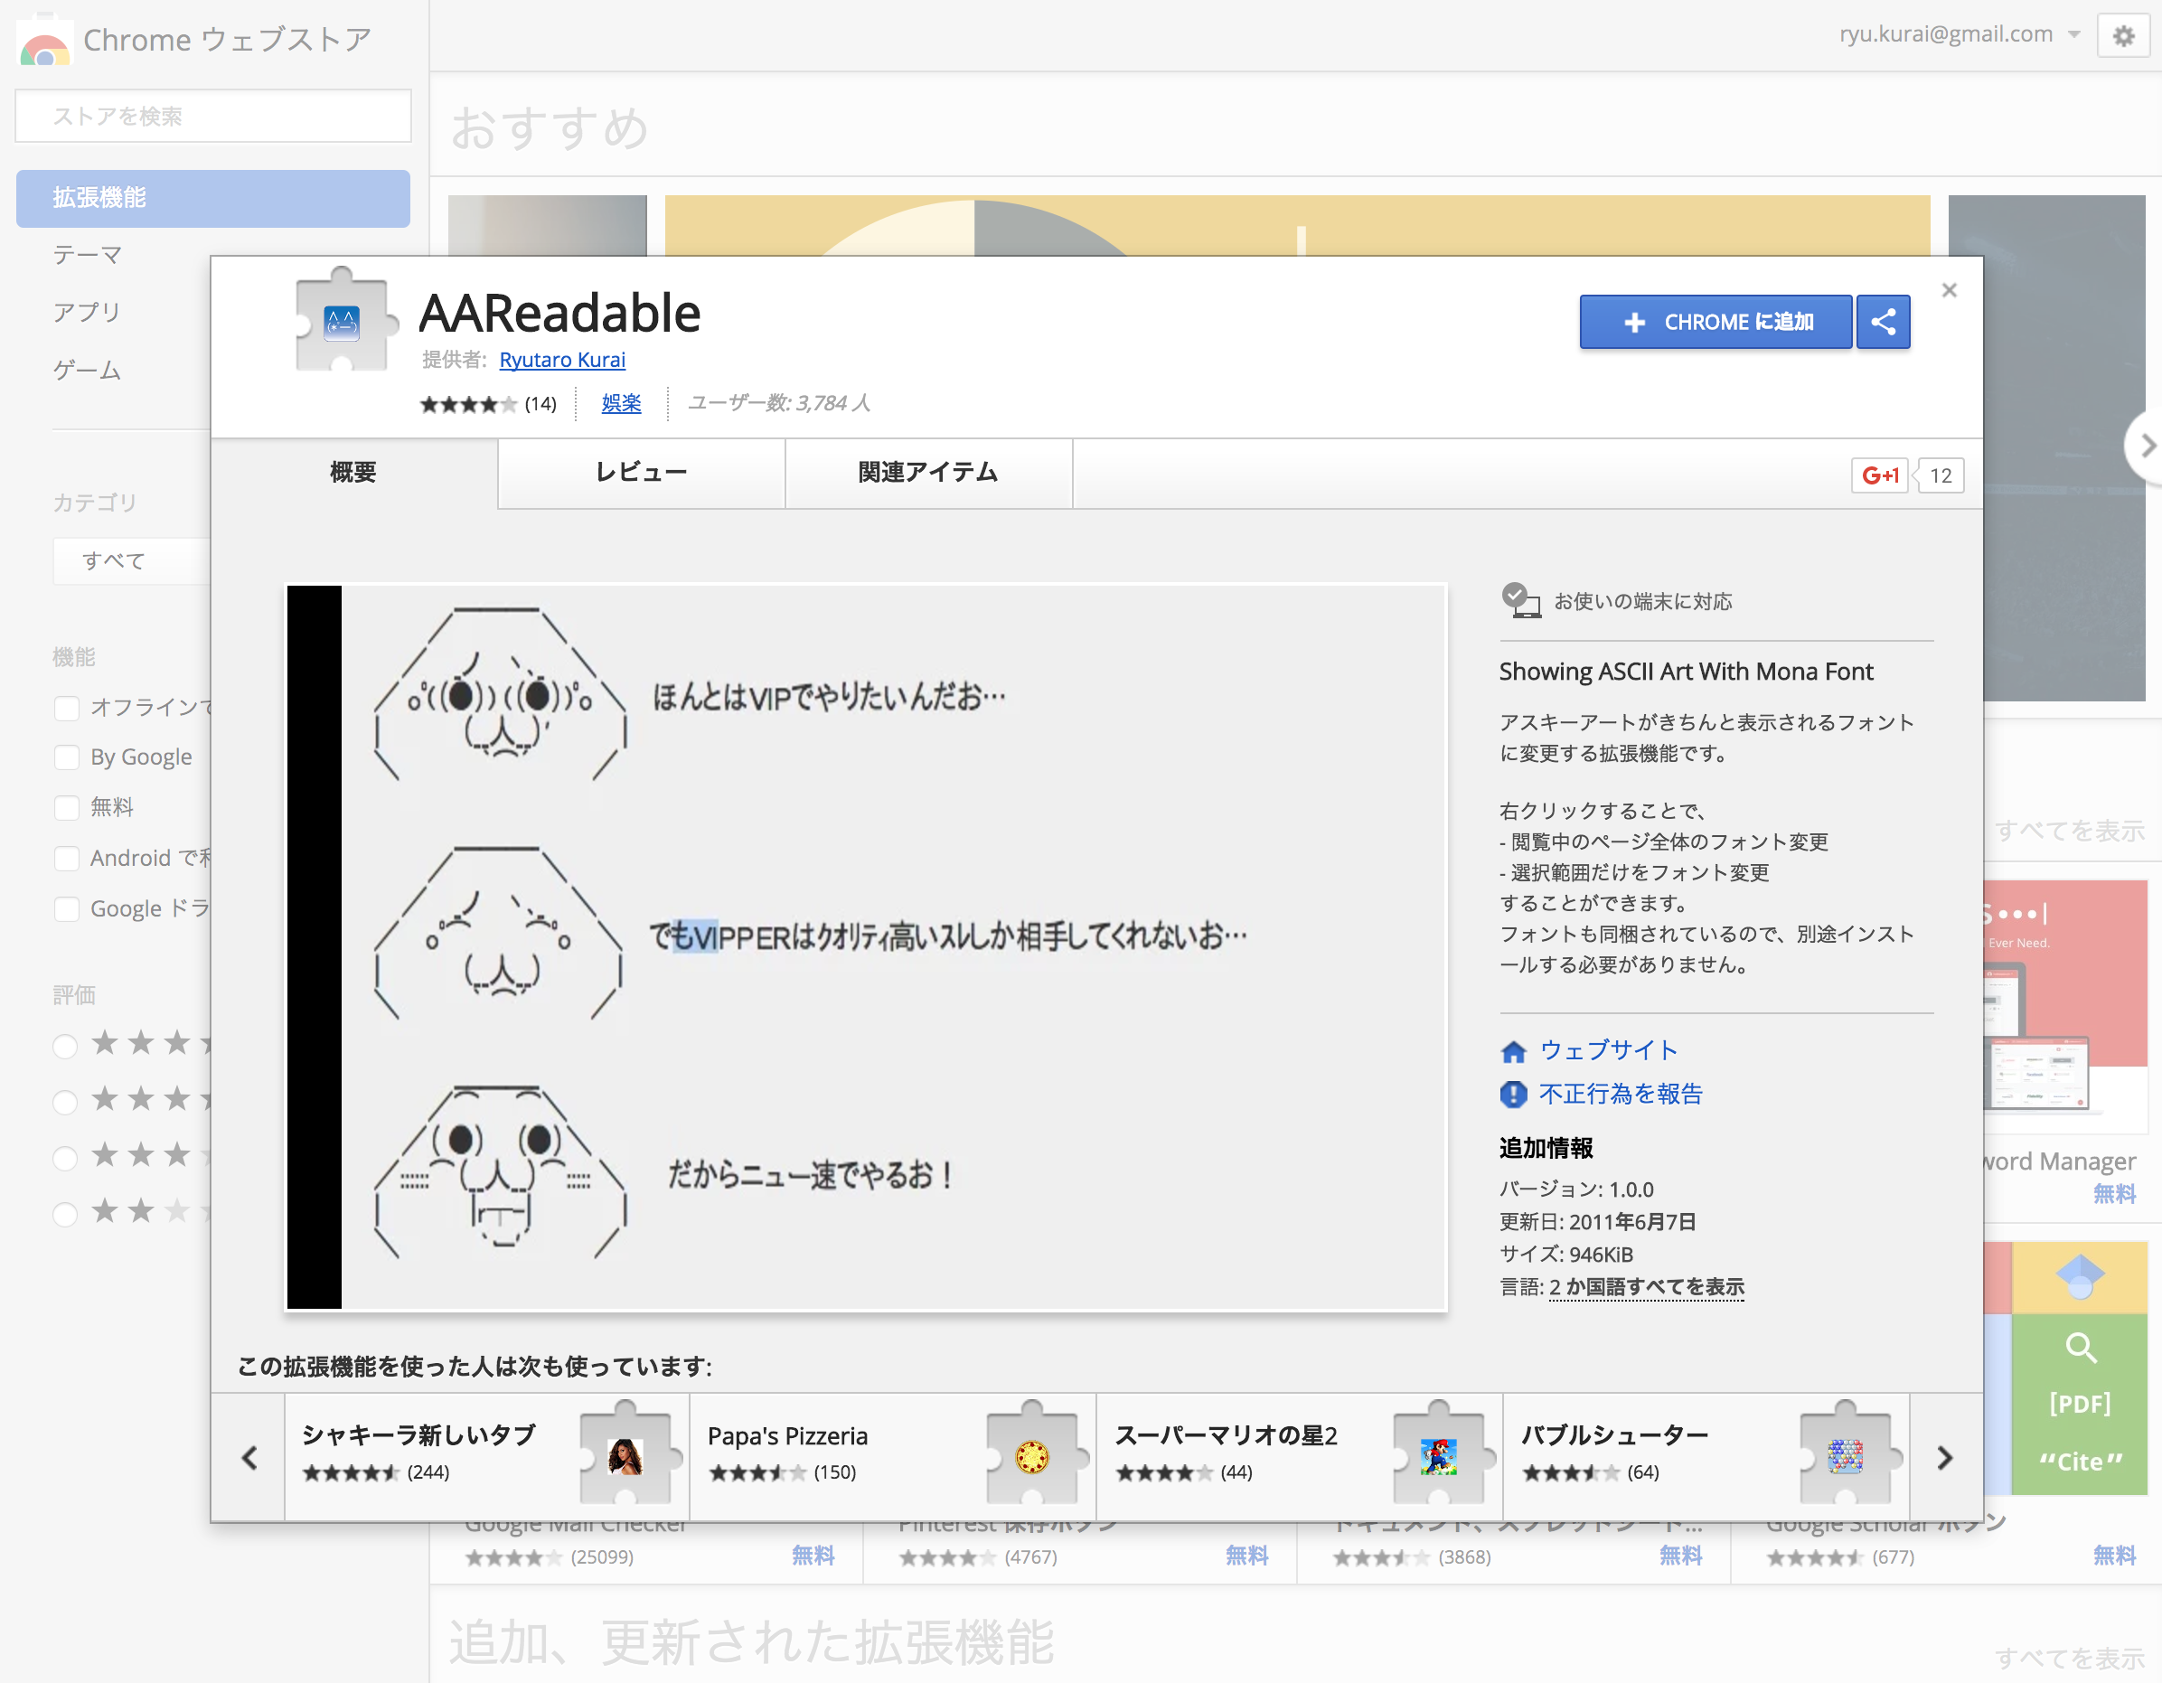Screen dimensions: 2162x1683
Task: Click the バージョン: 1.0.0 text
Action: [x=1576, y=1190]
